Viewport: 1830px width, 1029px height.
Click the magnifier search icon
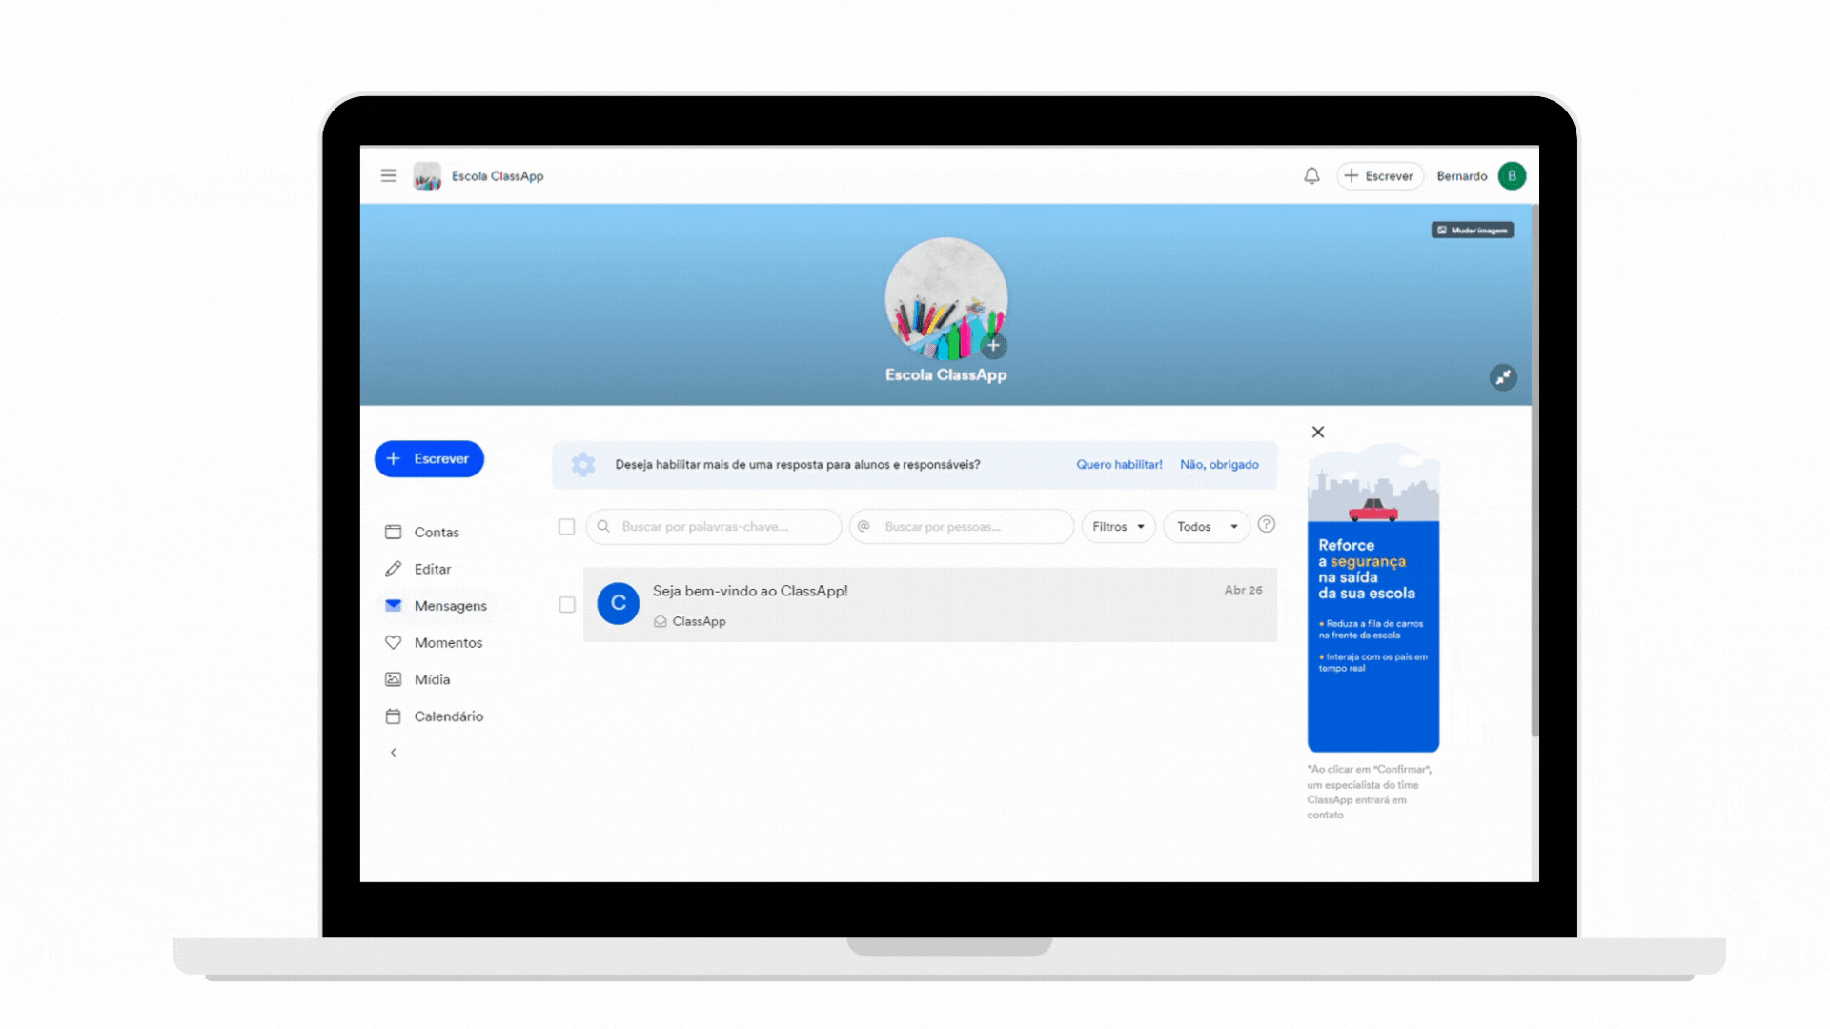(603, 526)
